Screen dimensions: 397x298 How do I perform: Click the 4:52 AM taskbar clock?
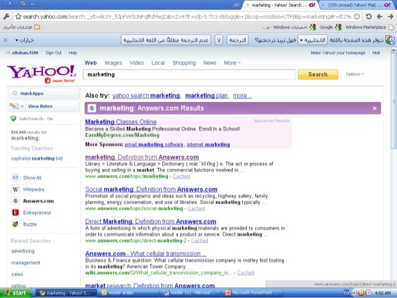click(383, 293)
